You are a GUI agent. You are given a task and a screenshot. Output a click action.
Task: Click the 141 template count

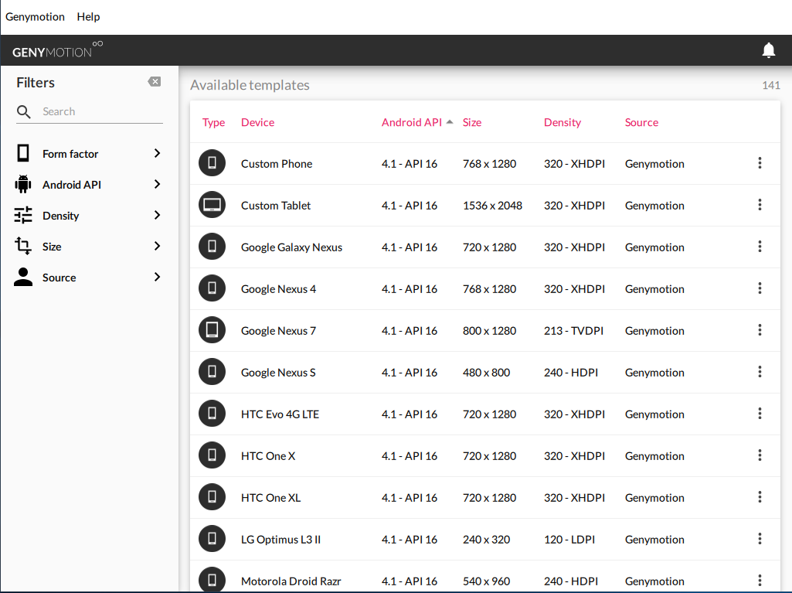[771, 85]
